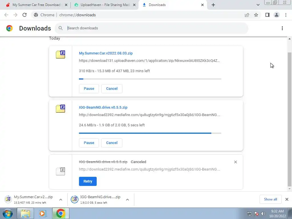Click the My.Summer.Car icon in download shelf
Image resolution: width=292 pixels, height=219 pixels.
8,199
